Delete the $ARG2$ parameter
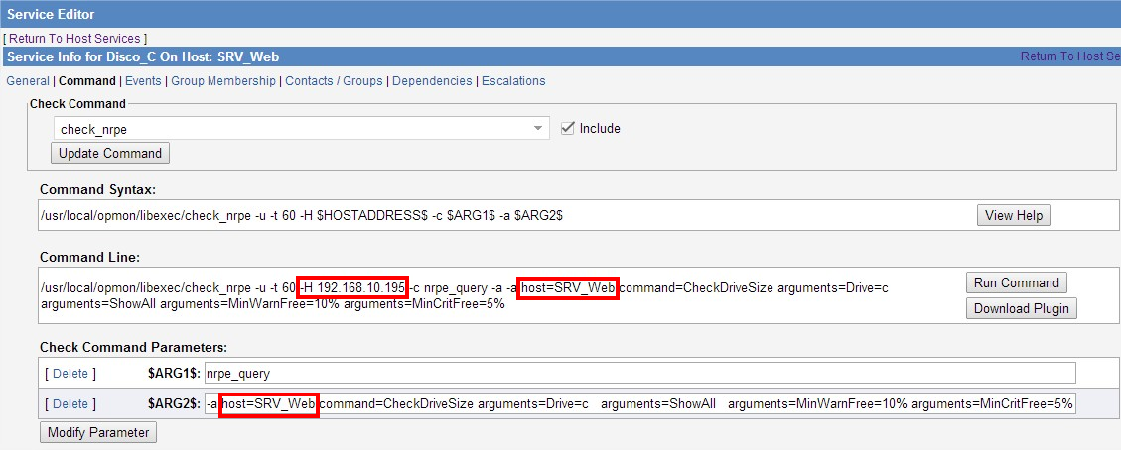Screen dimensions: 1121x450 coord(70,404)
